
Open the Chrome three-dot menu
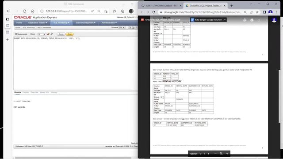click(276, 12)
